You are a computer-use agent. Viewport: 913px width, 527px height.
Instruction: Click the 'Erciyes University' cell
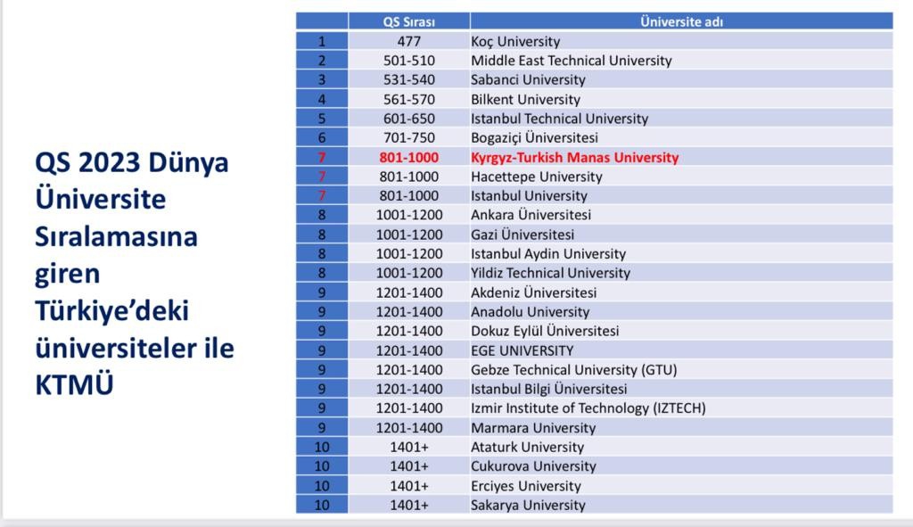pos(681,486)
